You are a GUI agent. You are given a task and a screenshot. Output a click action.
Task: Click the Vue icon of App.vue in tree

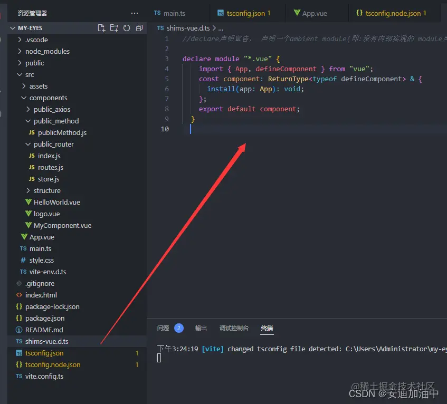pos(24,237)
